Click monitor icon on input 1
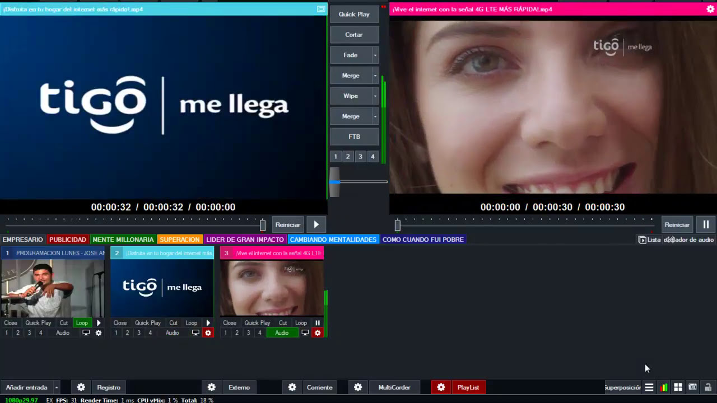The image size is (717, 403). [x=86, y=332]
